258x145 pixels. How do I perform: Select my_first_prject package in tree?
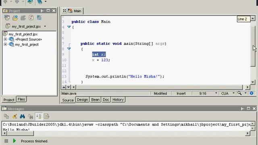[27, 45]
